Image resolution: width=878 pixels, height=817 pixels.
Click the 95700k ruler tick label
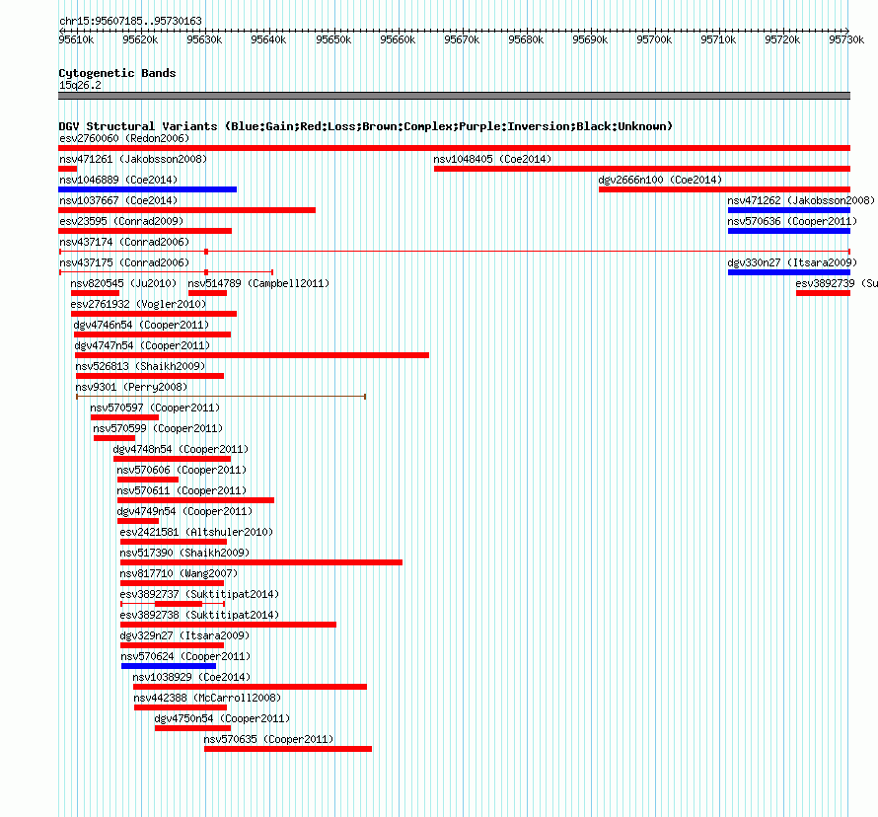pos(654,39)
